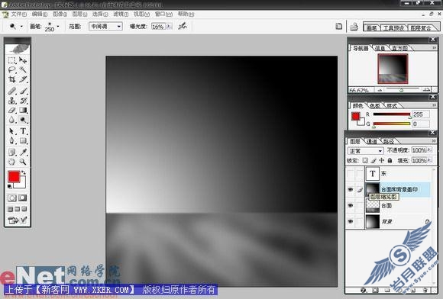This screenshot has width=443, height=299.
Task: Open the 编辑 menu
Action: (x=40, y=14)
